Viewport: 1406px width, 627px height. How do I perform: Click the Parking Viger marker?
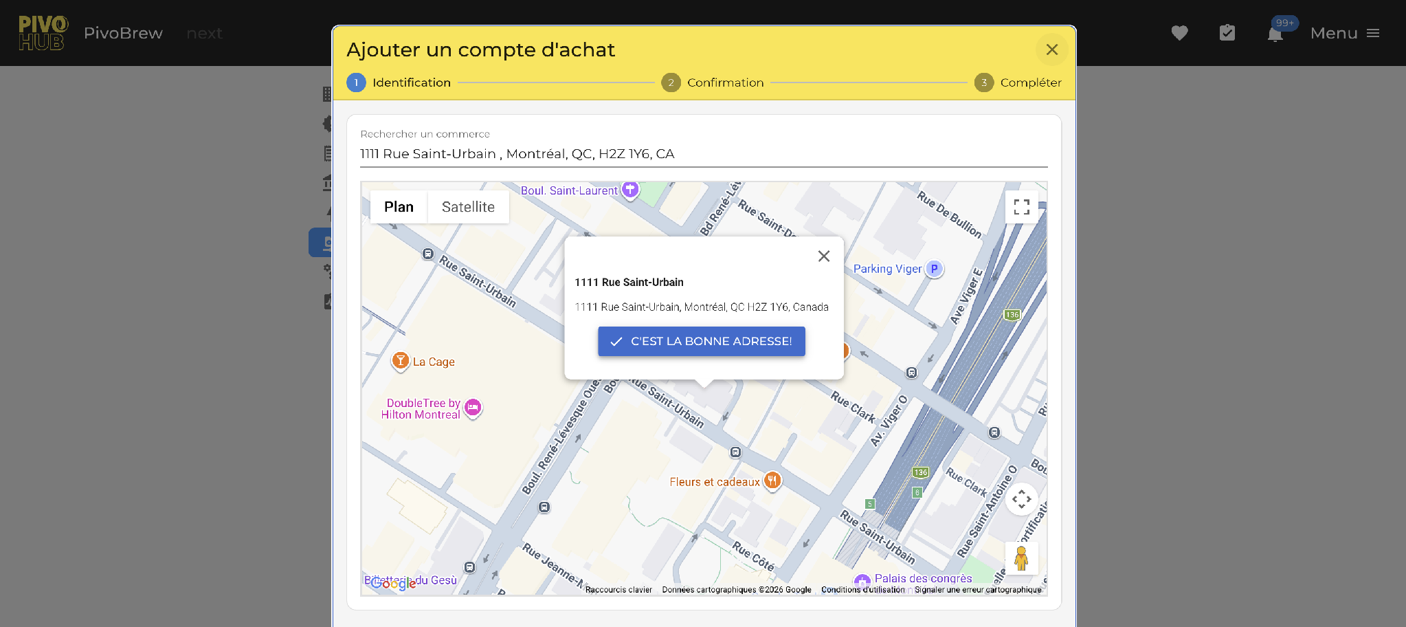point(934,269)
